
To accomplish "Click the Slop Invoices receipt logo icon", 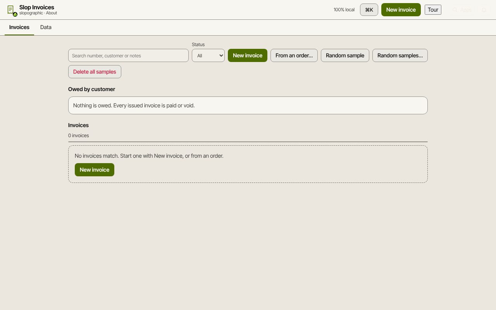I will pos(12,10).
